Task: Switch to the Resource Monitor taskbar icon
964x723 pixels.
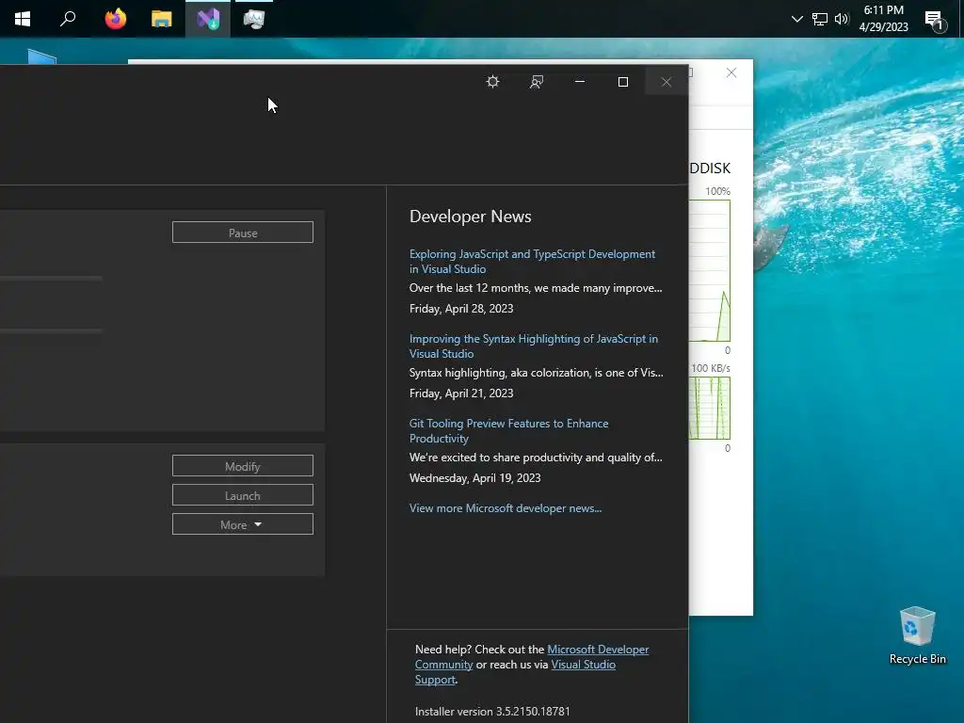Action: click(254, 19)
